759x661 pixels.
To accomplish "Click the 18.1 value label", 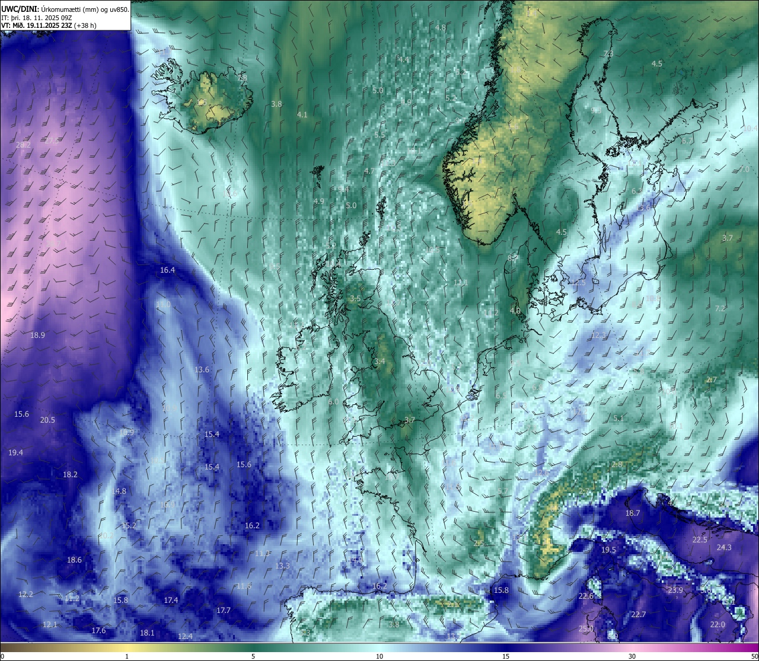I will click(147, 633).
